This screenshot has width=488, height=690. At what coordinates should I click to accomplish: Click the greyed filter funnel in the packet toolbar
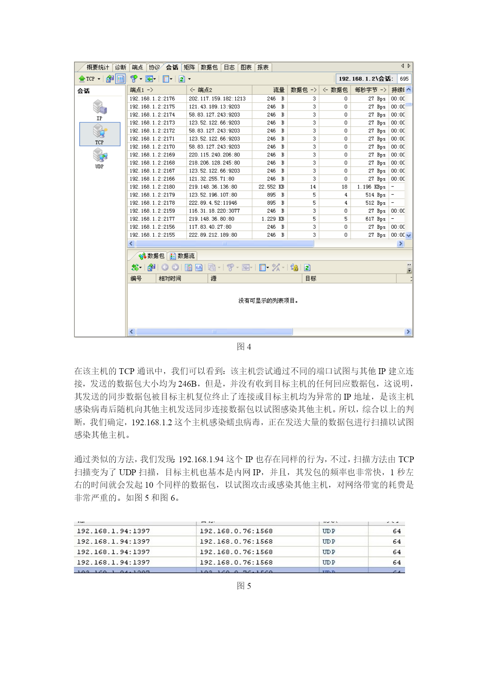(230, 268)
